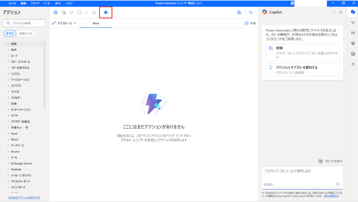Run the flow with the play icon

pyautogui.click(x=71, y=13)
